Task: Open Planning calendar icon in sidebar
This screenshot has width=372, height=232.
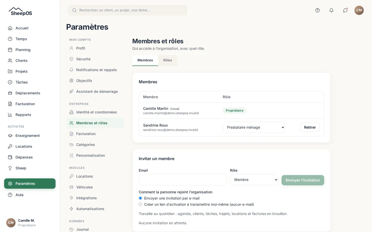Action: [x=10, y=50]
